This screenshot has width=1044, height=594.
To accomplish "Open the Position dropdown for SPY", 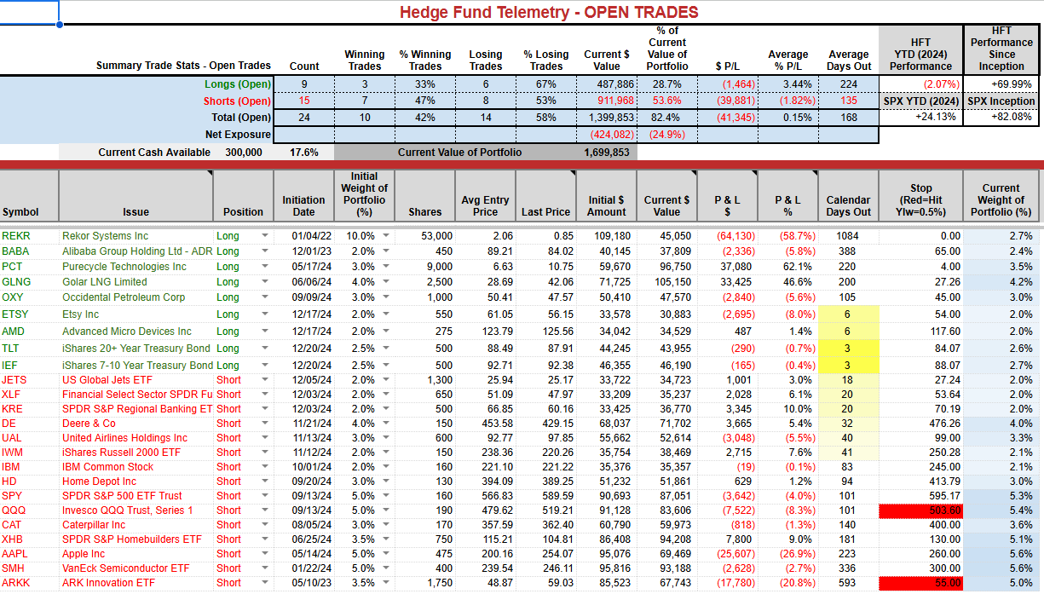I will pos(264,496).
